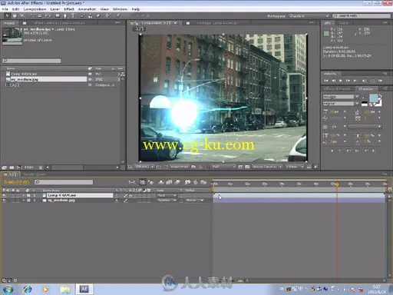Toggle visibility eye of layer 2
393x295 pixels.
point(4,201)
